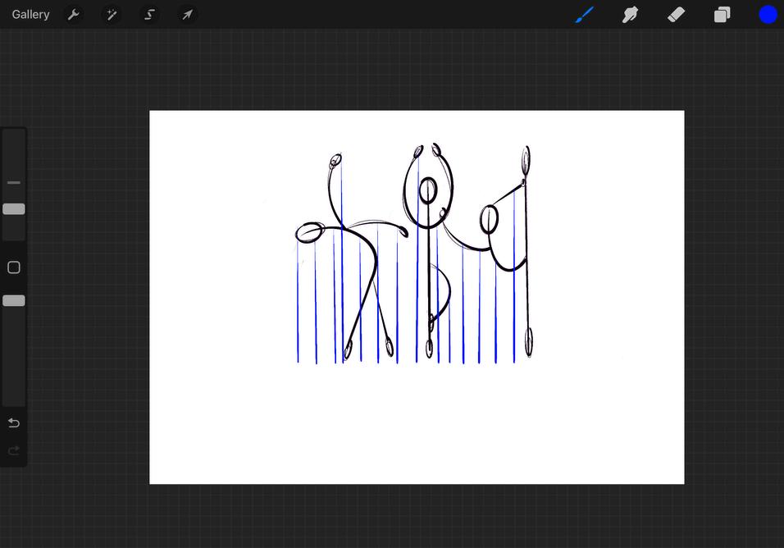Tap the head circle of the middle figure
This screenshot has height=548, width=784.
click(x=428, y=190)
